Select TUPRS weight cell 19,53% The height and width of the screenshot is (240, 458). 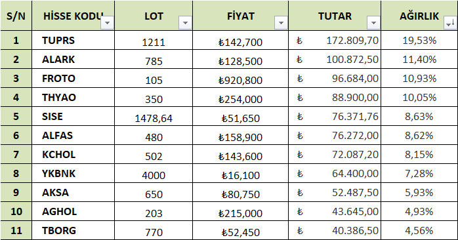coord(419,40)
